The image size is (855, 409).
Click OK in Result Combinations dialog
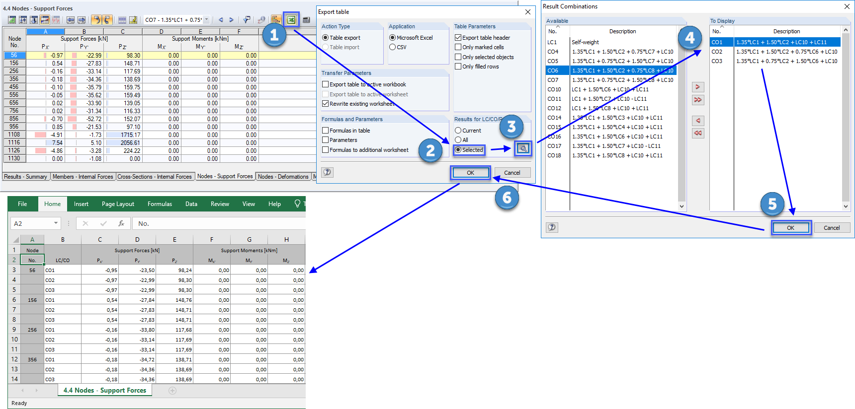tap(790, 228)
